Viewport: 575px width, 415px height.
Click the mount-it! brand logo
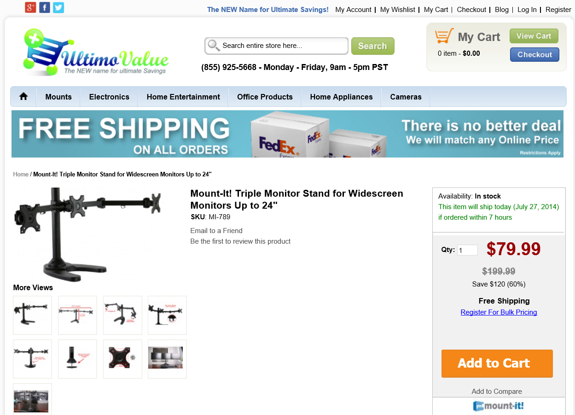tap(499, 406)
